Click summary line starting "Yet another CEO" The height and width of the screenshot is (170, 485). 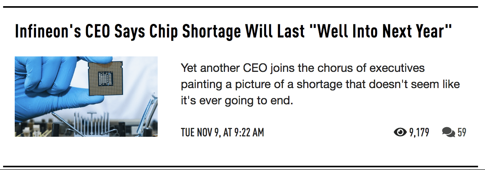302,68
